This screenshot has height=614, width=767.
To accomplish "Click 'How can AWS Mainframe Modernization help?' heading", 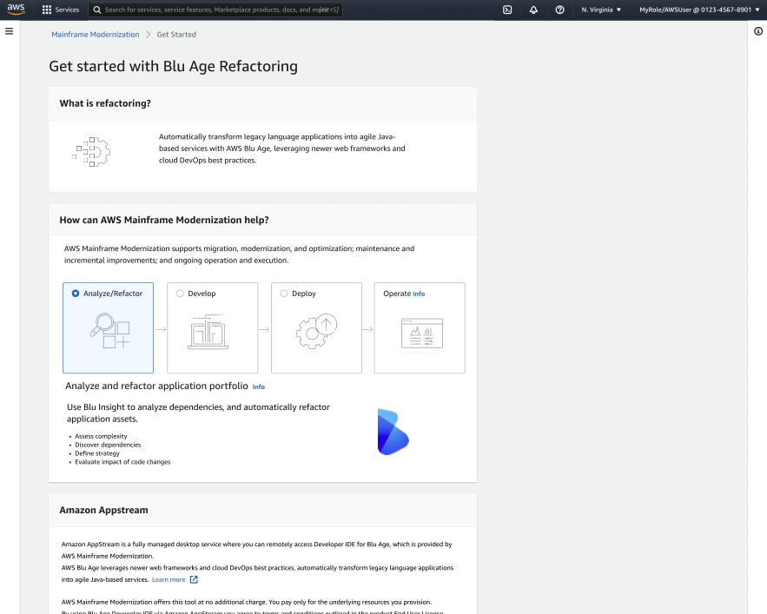I will [x=164, y=221].
